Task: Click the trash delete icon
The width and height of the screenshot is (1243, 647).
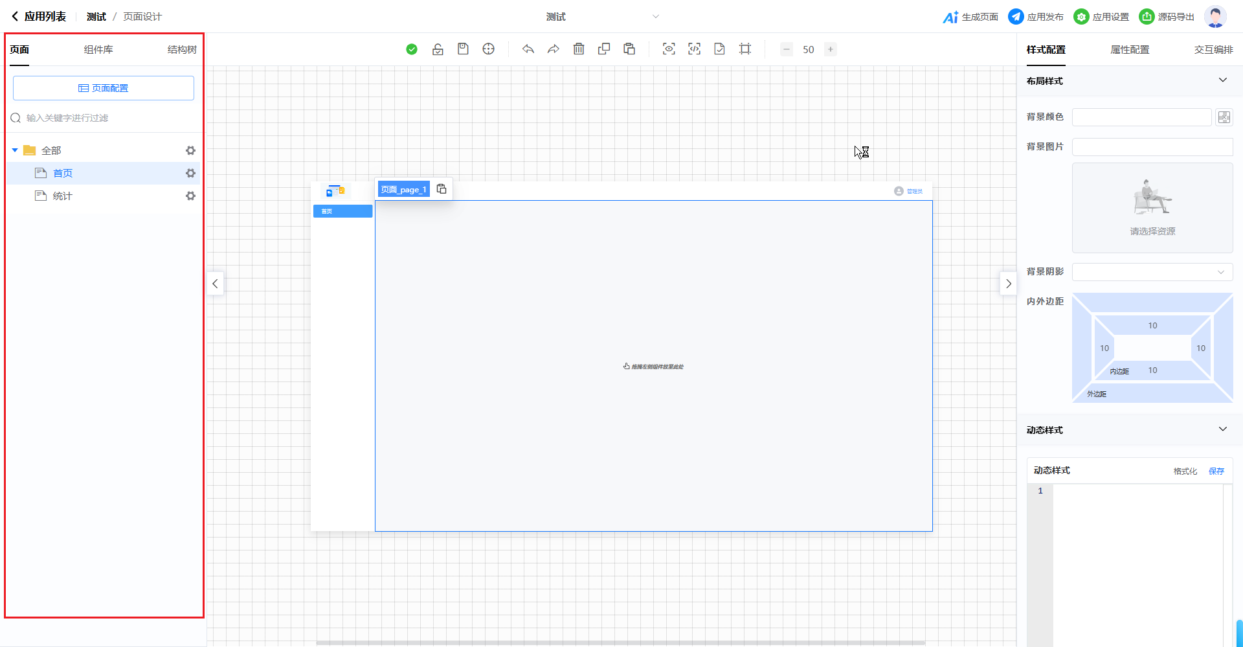Action: click(x=579, y=49)
